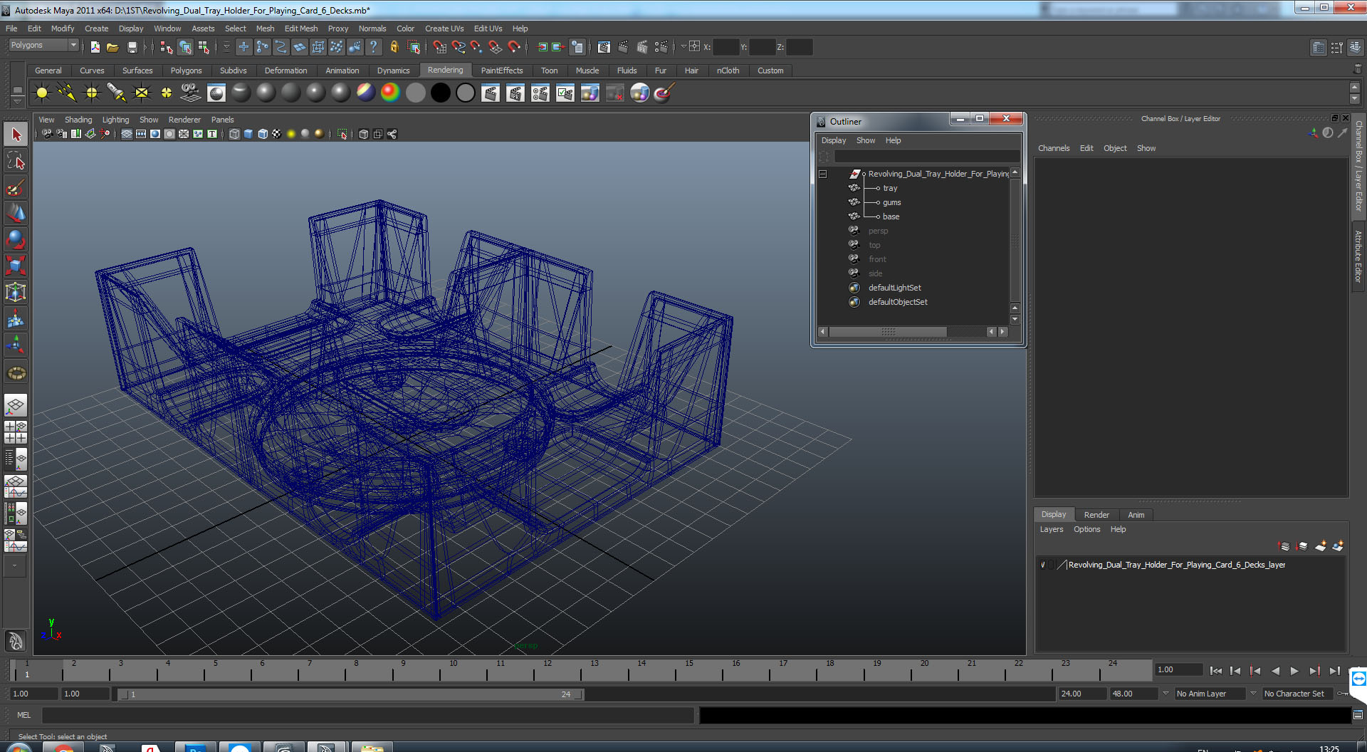Choose the Paint Selection tool
The width and height of the screenshot is (1367, 752).
pyautogui.click(x=16, y=188)
